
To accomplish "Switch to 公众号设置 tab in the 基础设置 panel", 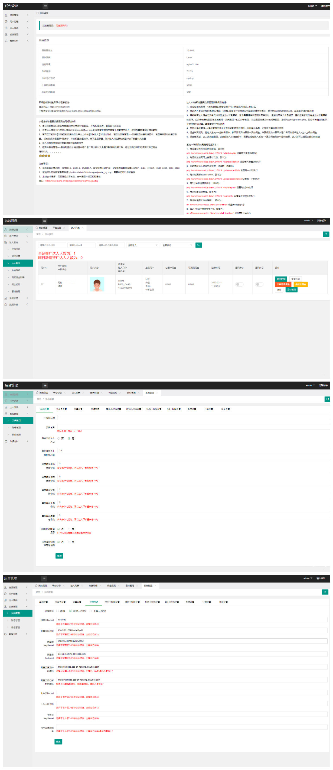I will tap(61, 409).
